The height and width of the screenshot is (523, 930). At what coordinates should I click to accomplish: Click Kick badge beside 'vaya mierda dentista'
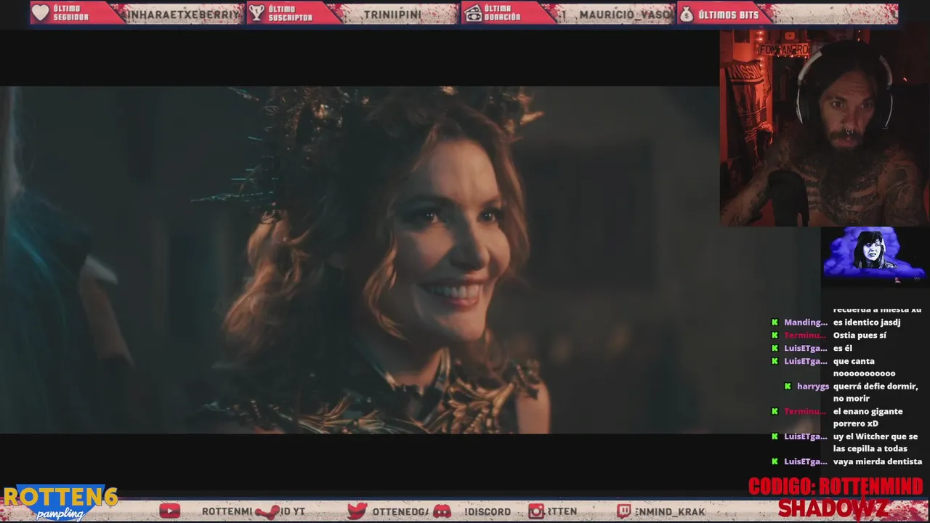pyautogui.click(x=775, y=461)
